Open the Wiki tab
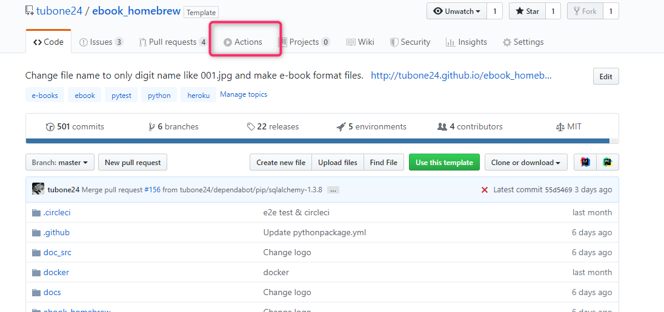The image size is (664, 312). 360,42
